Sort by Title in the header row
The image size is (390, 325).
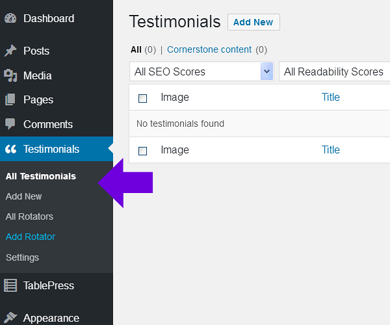click(331, 97)
